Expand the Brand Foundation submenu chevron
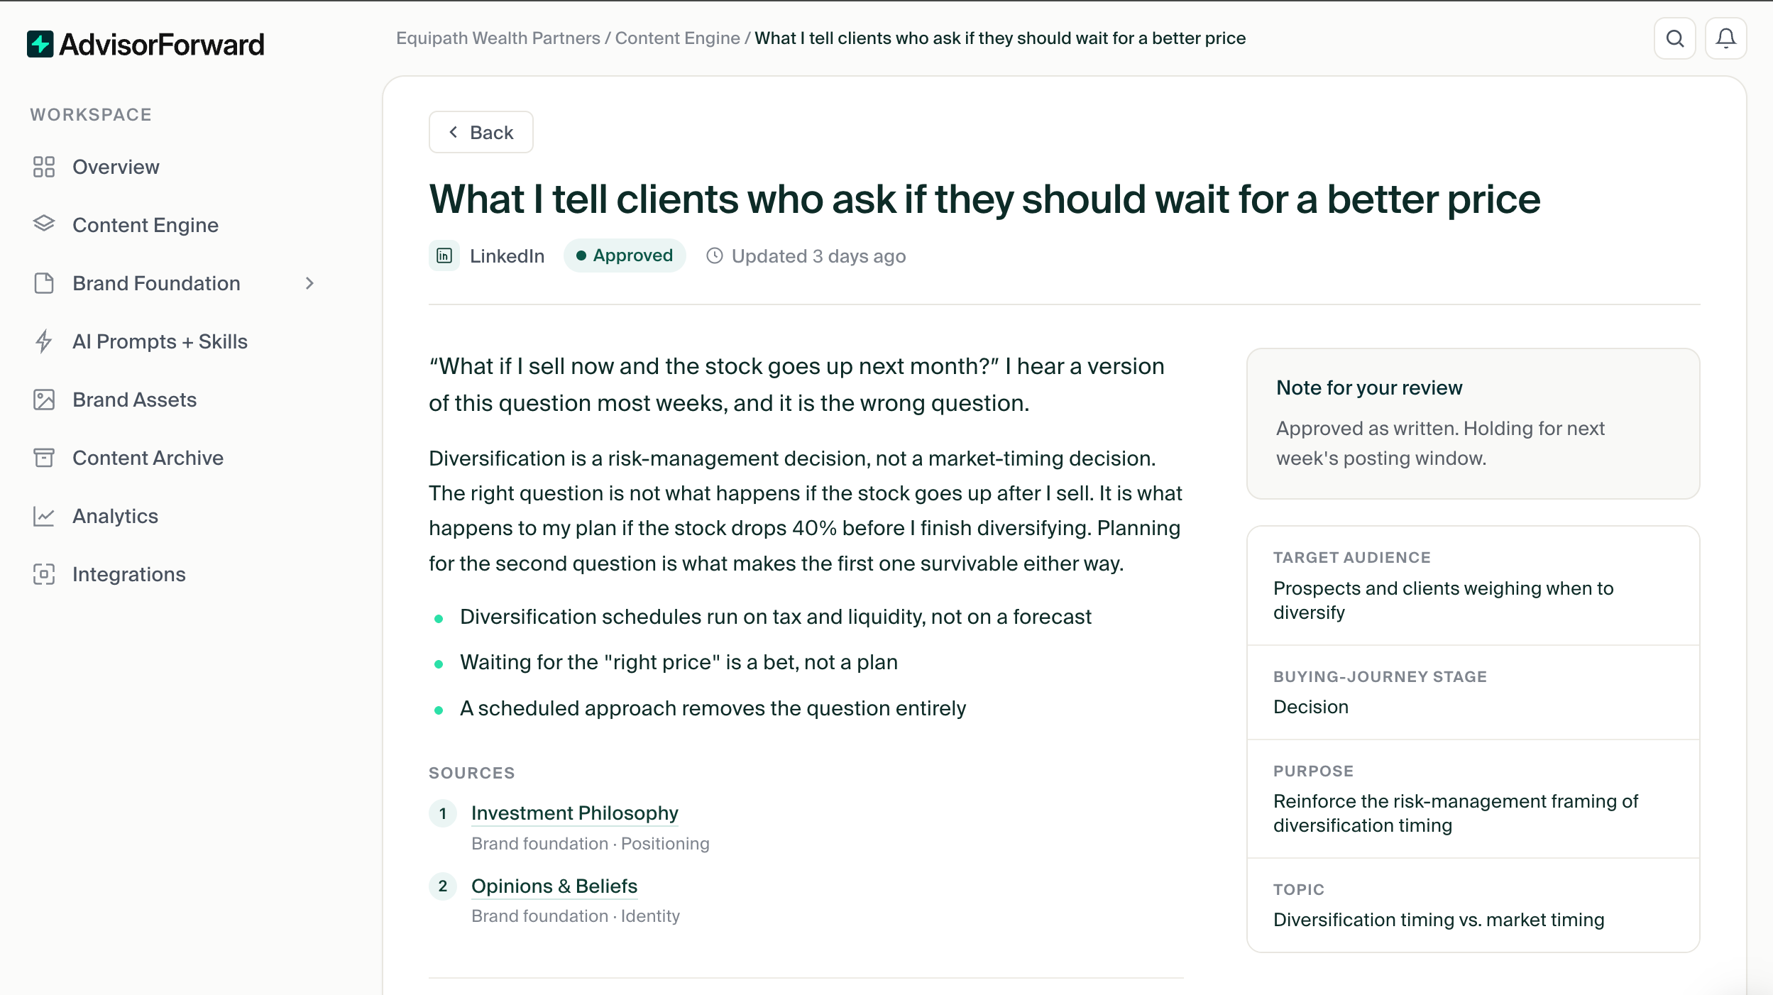The width and height of the screenshot is (1773, 995). [x=309, y=283]
